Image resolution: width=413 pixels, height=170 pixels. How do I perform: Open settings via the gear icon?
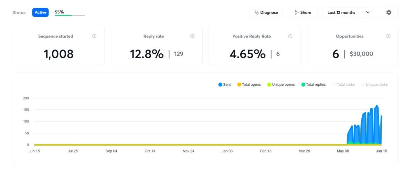[389, 12]
